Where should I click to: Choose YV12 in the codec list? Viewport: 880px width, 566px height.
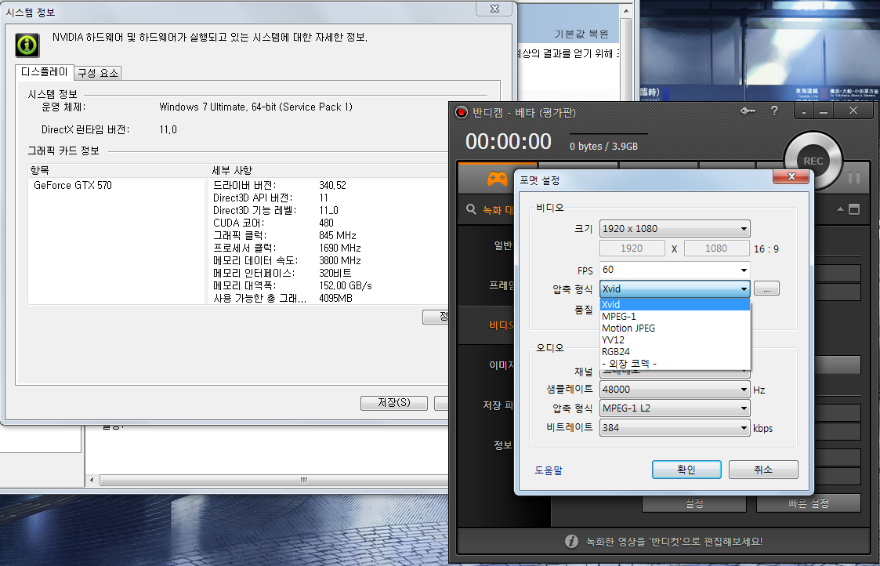tap(675, 339)
